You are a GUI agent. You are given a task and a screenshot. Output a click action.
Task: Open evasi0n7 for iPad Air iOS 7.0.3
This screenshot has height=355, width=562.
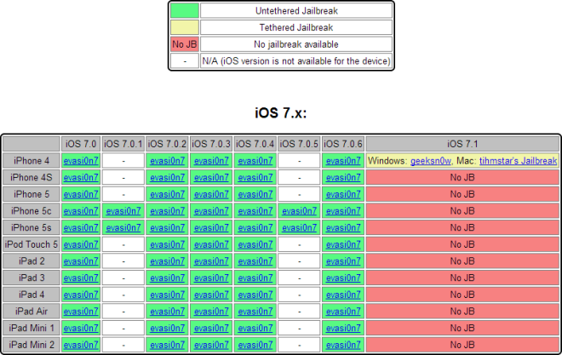[x=211, y=312]
